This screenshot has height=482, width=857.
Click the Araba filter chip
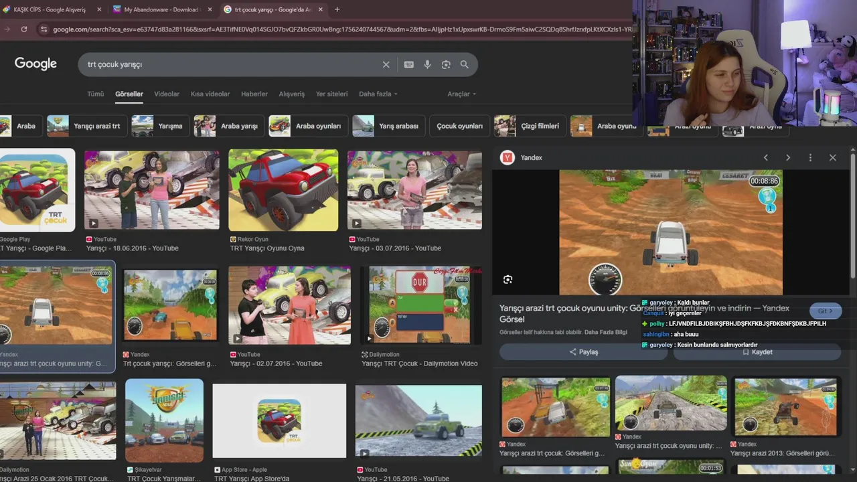coord(21,126)
